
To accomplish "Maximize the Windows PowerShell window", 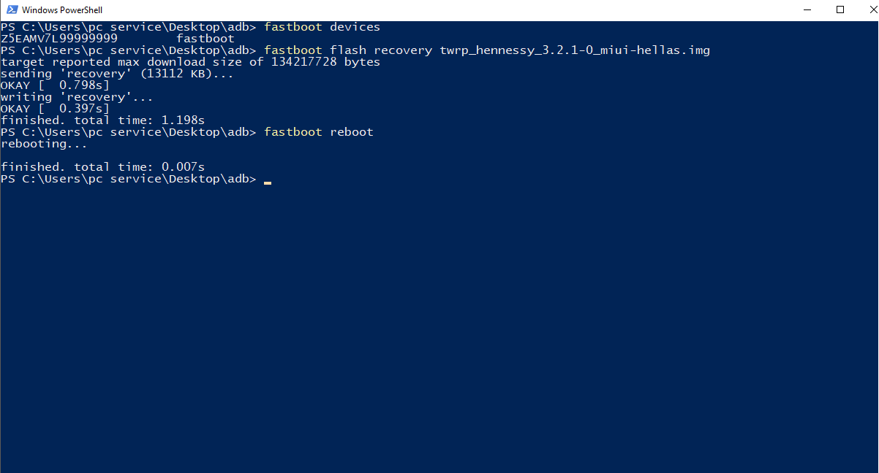I will click(x=840, y=10).
